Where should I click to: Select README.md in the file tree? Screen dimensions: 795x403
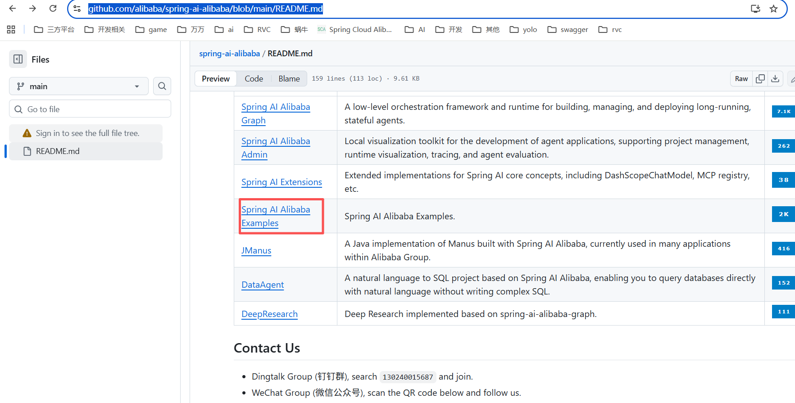coord(86,151)
